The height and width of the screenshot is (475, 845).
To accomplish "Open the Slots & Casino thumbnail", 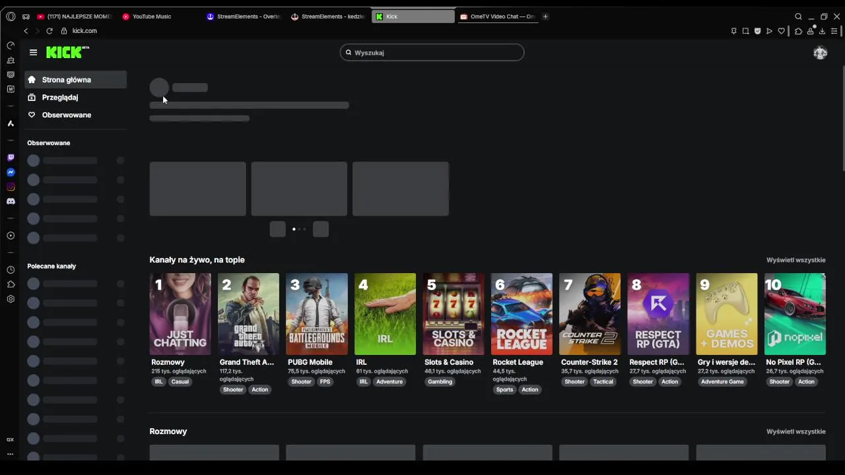I will [x=454, y=314].
